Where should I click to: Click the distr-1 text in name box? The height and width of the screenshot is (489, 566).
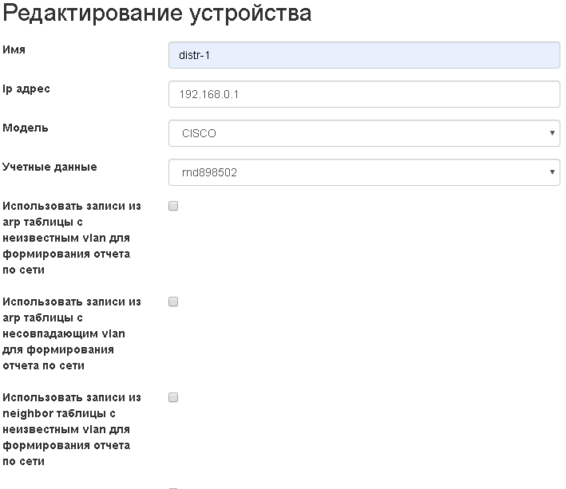pyautogui.click(x=194, y=56)
